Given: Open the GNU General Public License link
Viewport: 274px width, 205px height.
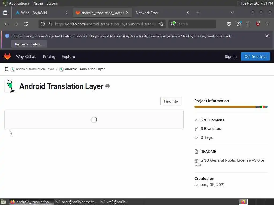Looking at the screenshot, I should point(229,163).
